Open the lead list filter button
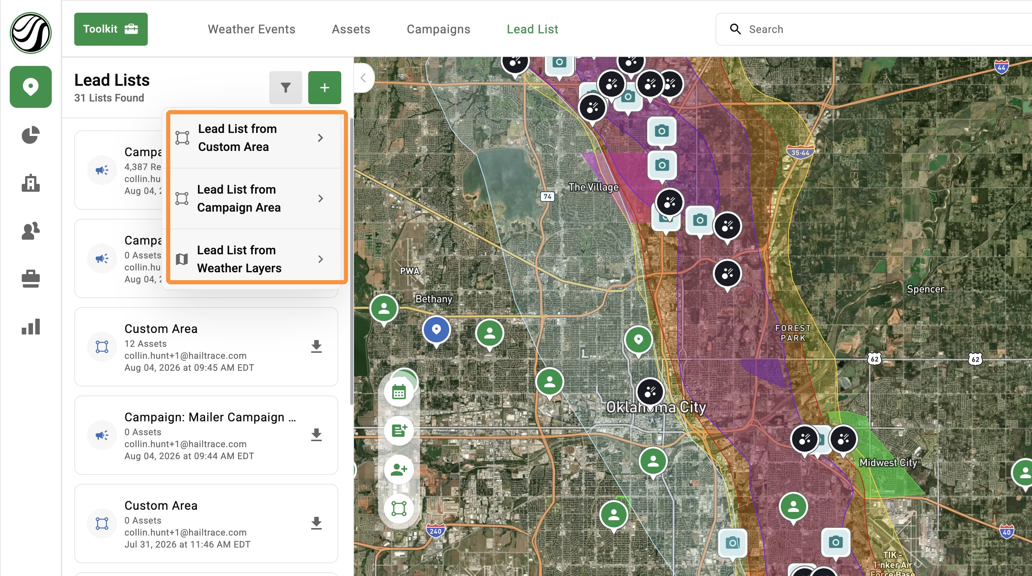The height and width of the screenshot is (576, 1032). tap(285, 88)
